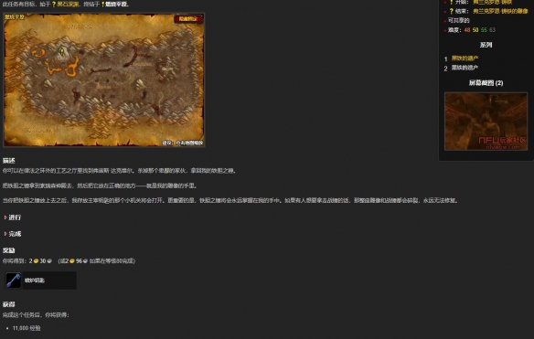
Task: Click the yellow difficulty level 50
Action: click(475, 30)
